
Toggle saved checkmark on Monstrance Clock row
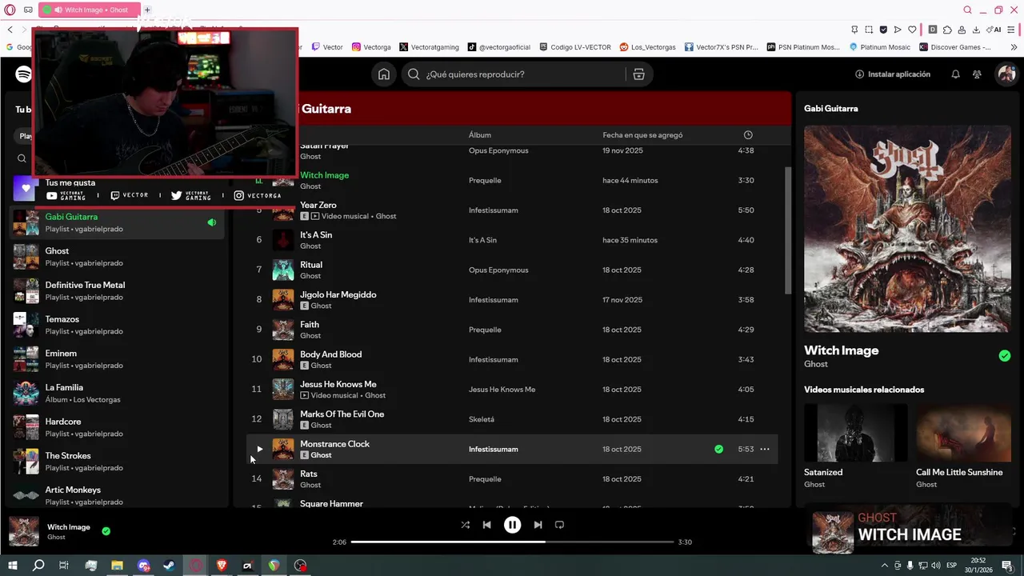pos(718,450)
